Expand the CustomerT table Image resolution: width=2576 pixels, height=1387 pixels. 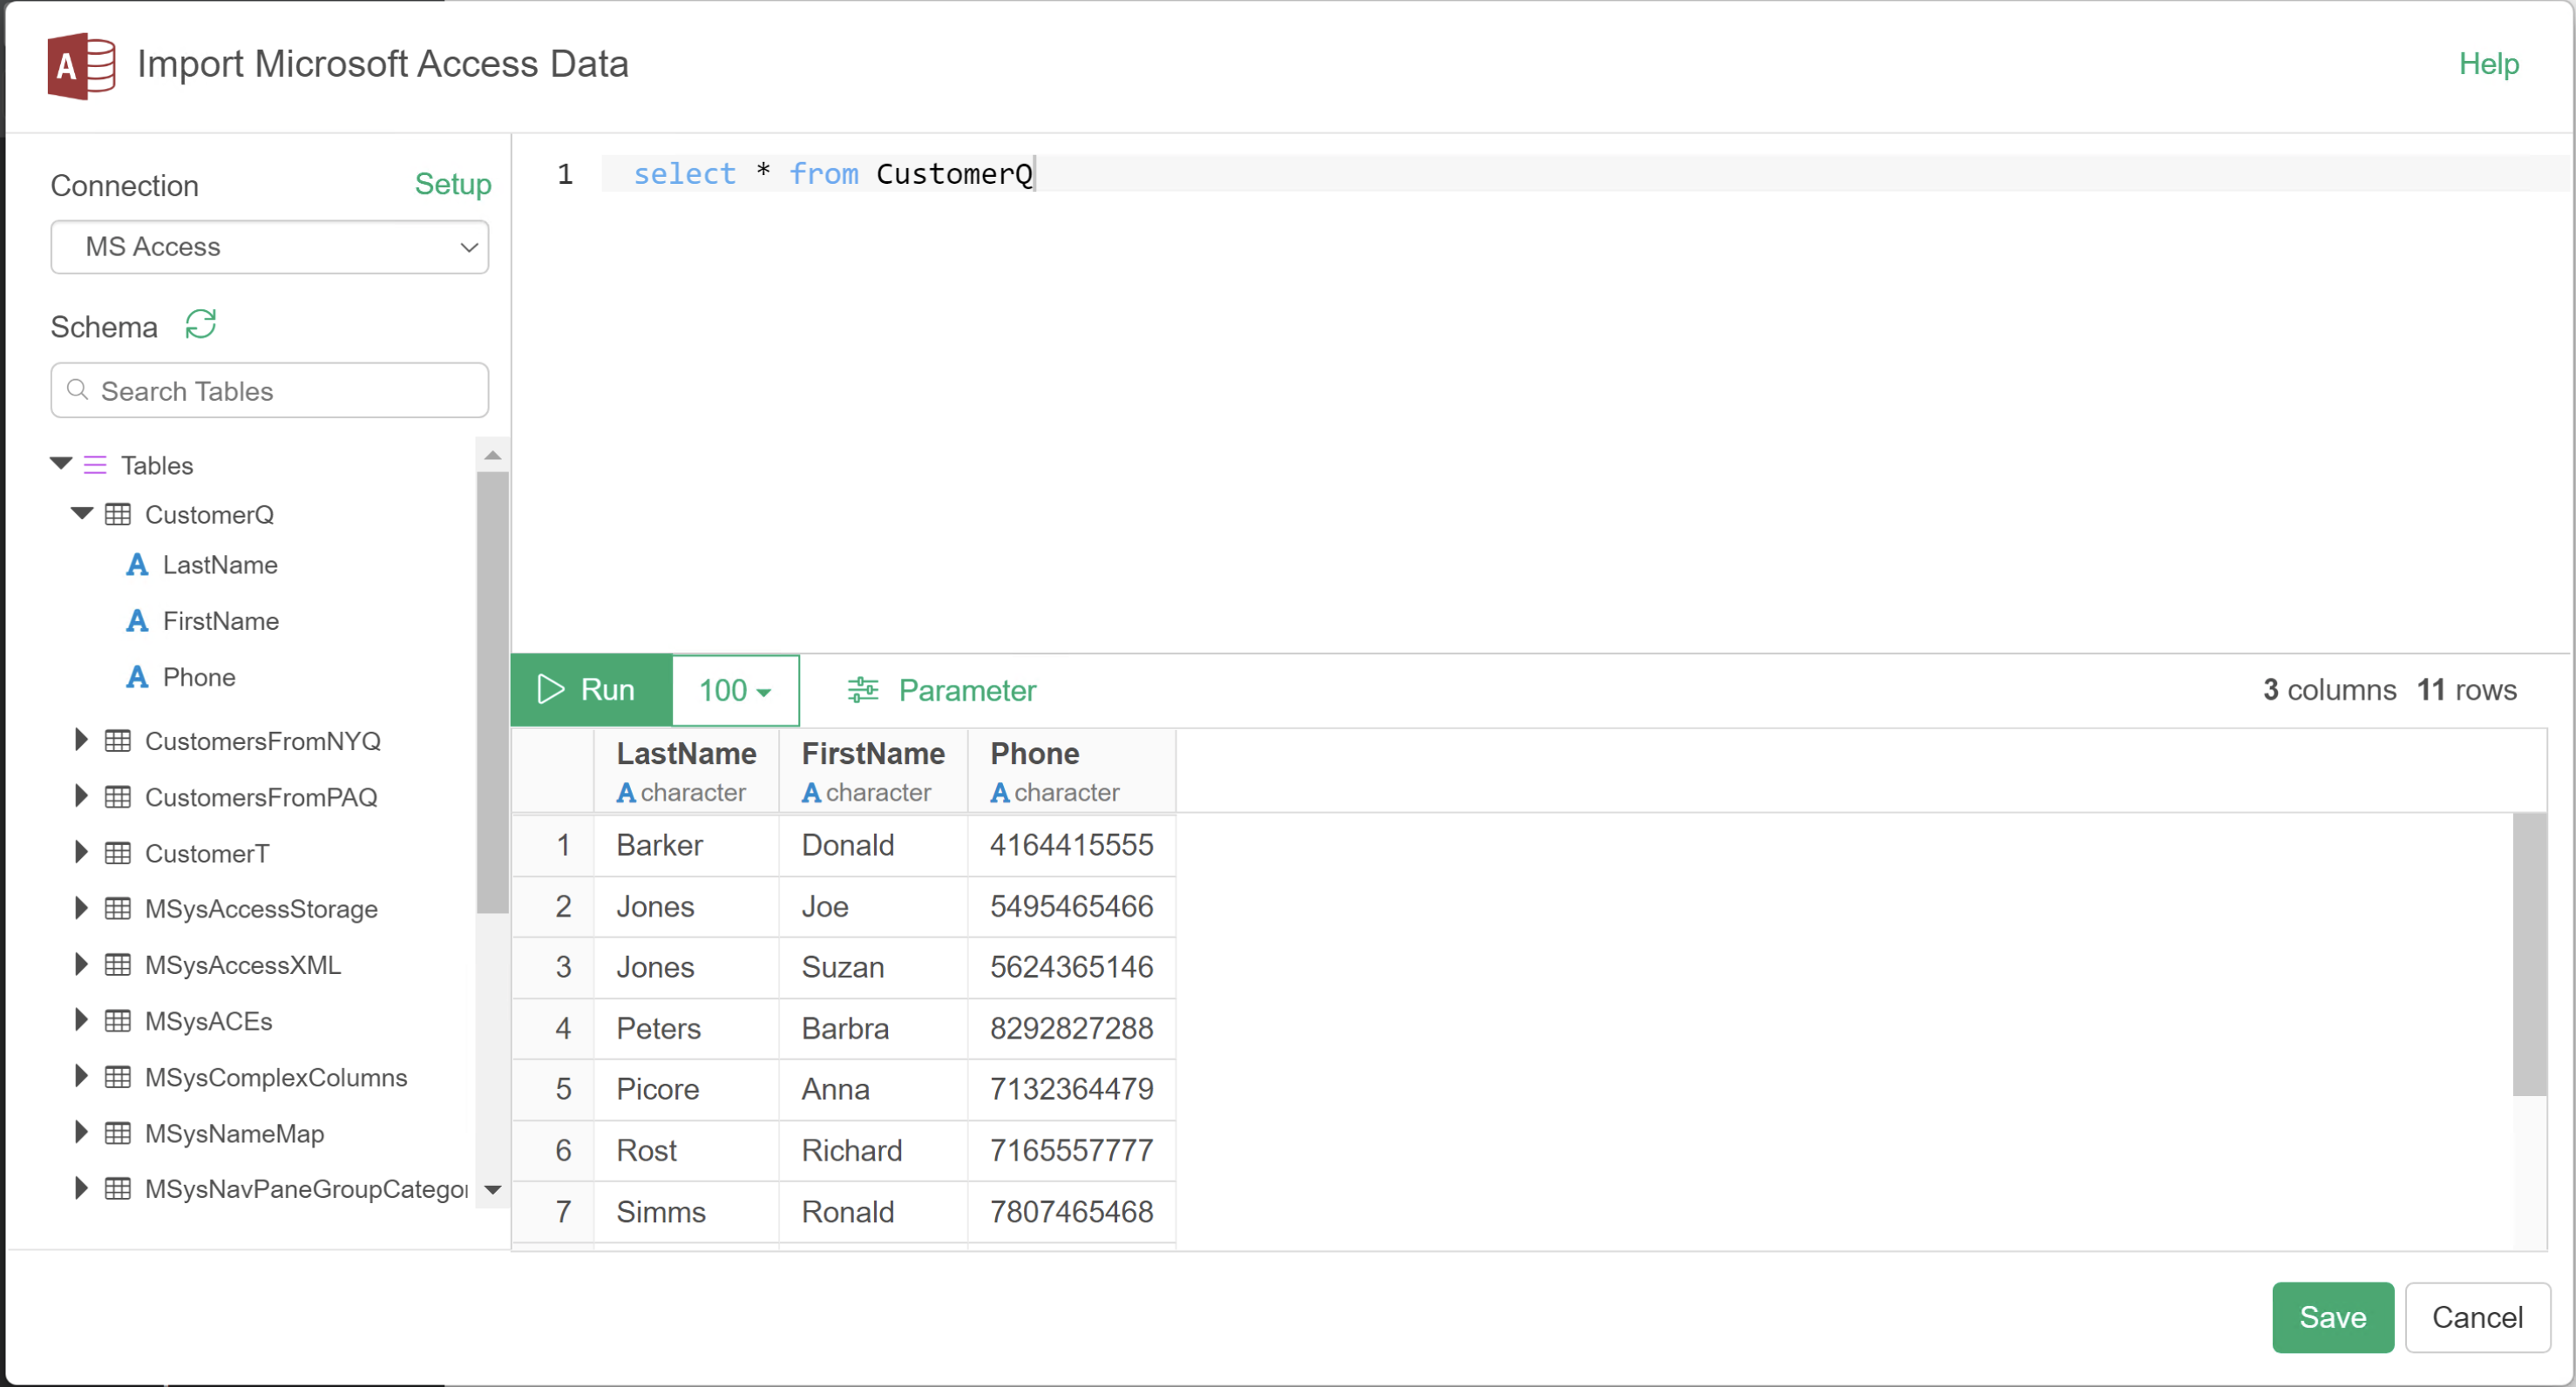pos(81,851)
